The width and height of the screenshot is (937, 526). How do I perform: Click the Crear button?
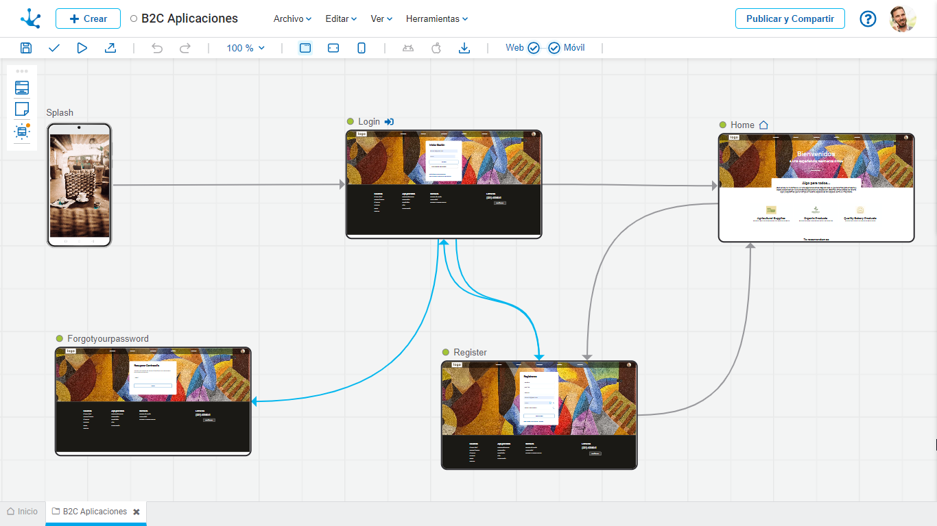coord(88,18)
